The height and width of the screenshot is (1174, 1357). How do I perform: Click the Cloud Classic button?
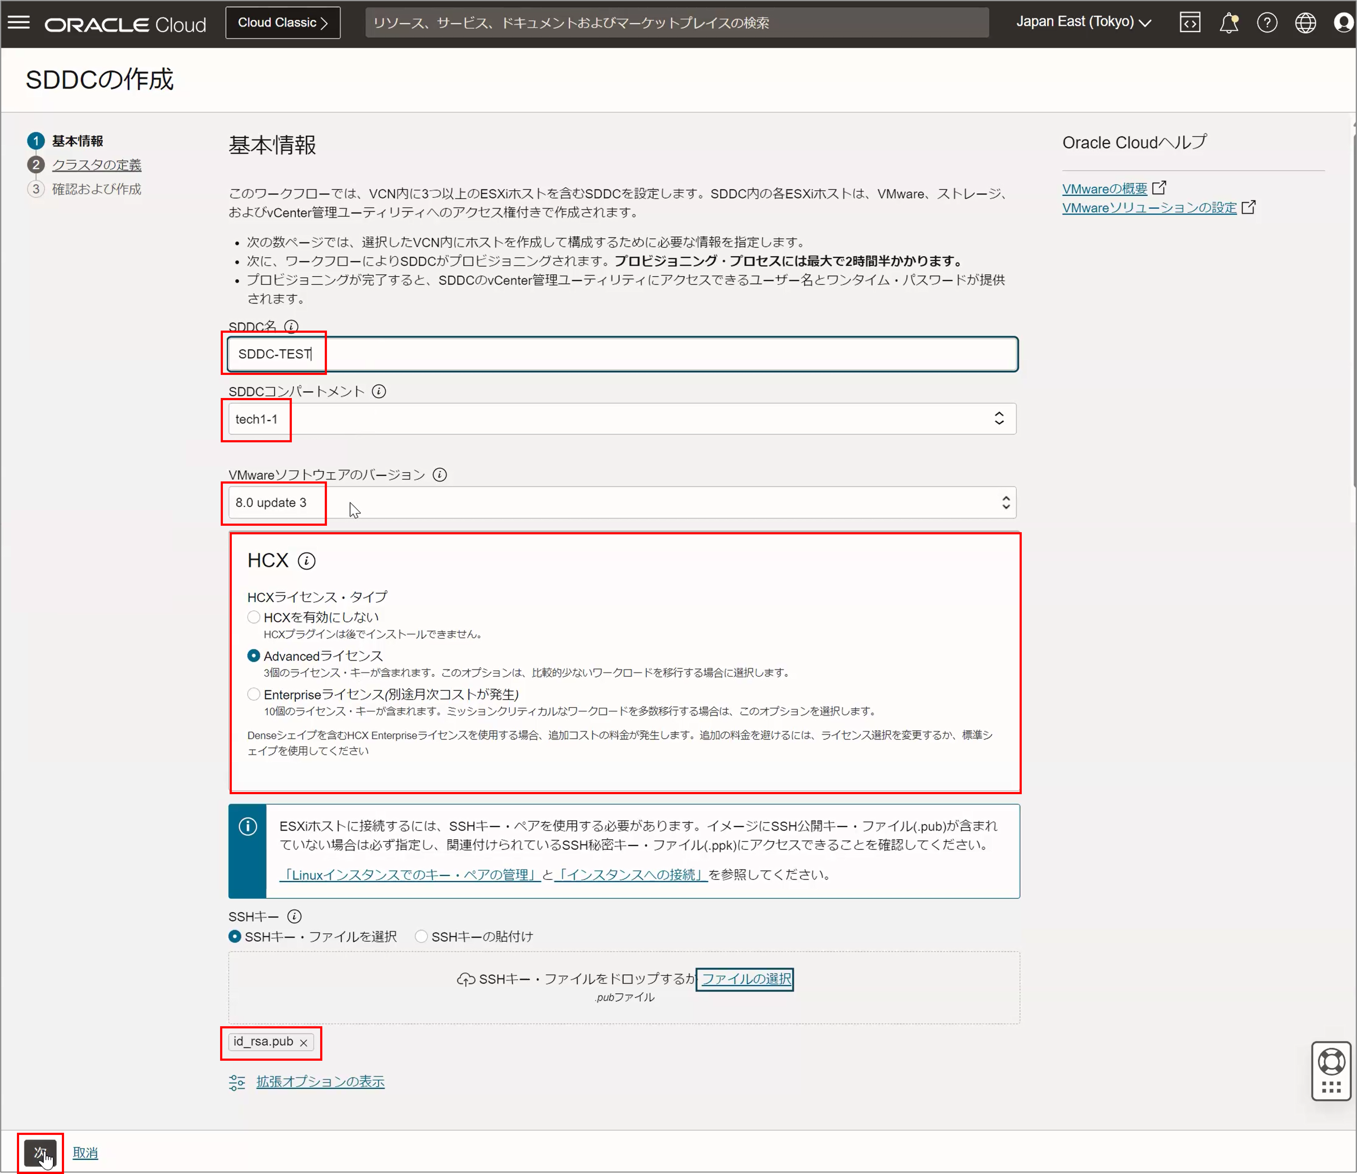click(282, 23)
